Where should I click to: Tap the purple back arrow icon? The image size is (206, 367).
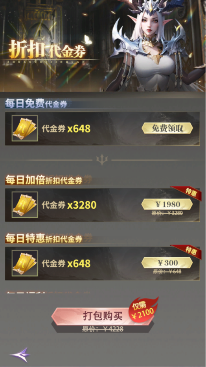pos(20,355)
